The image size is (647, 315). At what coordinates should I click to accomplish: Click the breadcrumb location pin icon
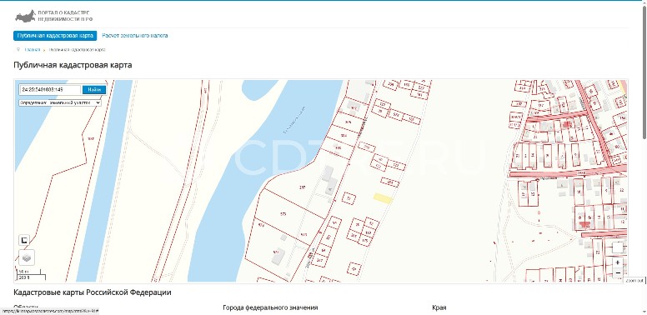pyautogui.click(x=18, y=49)
